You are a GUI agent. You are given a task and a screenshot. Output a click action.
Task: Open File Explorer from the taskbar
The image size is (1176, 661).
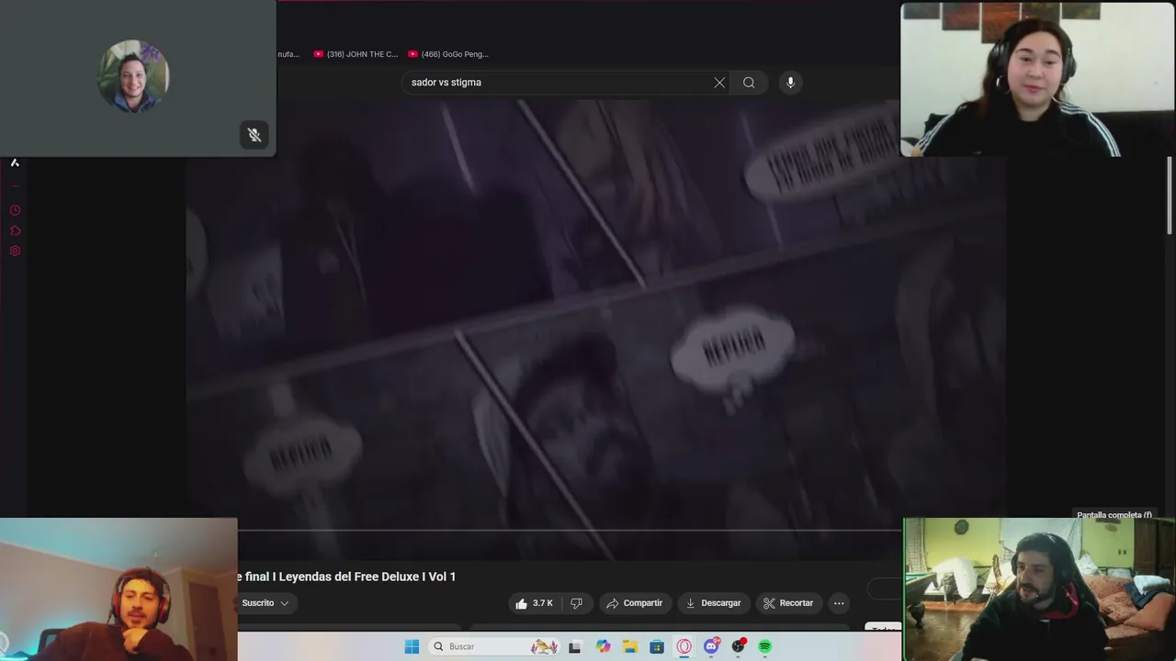click(x=630, y=646)
